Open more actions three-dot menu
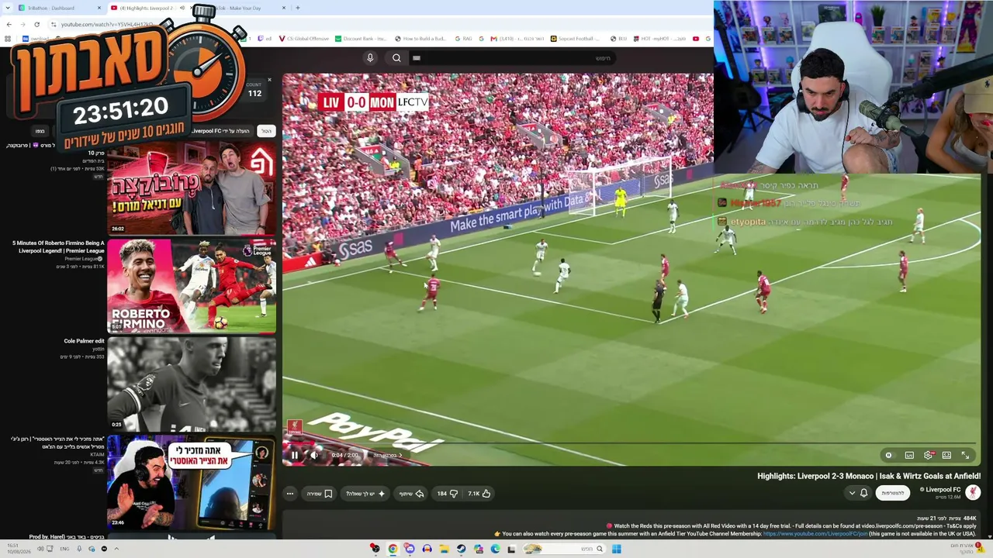 [290, 494]
